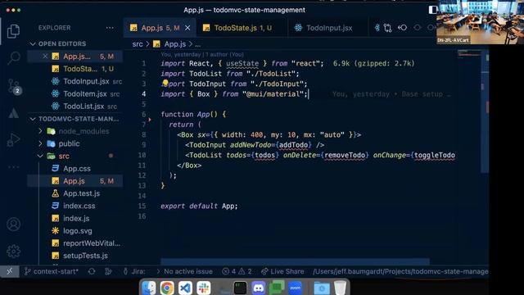Open the triangle-shaped extension view icon

[13, 113]
